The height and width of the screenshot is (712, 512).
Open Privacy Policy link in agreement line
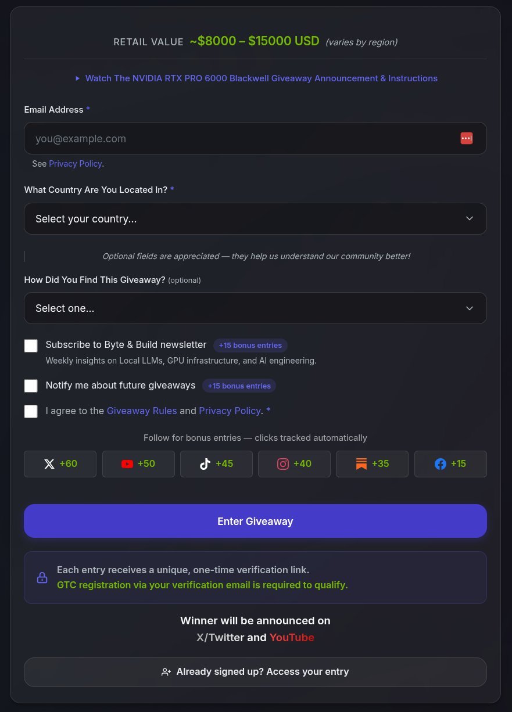(x=230, y=411)
